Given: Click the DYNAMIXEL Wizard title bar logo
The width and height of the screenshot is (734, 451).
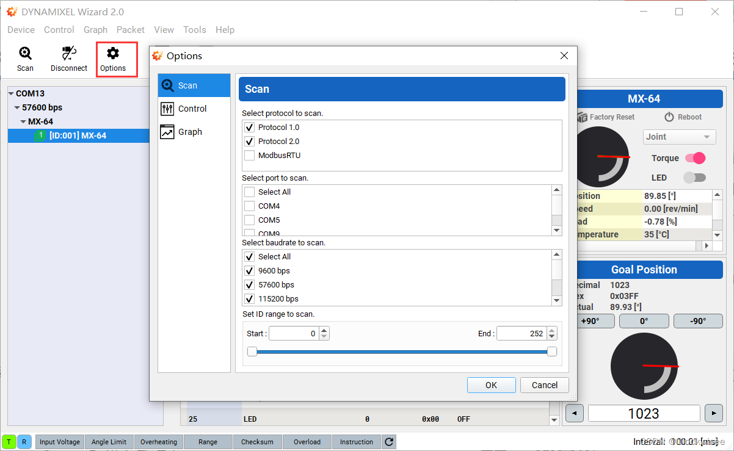Looking at the screenshot, I should click(12, 12).
